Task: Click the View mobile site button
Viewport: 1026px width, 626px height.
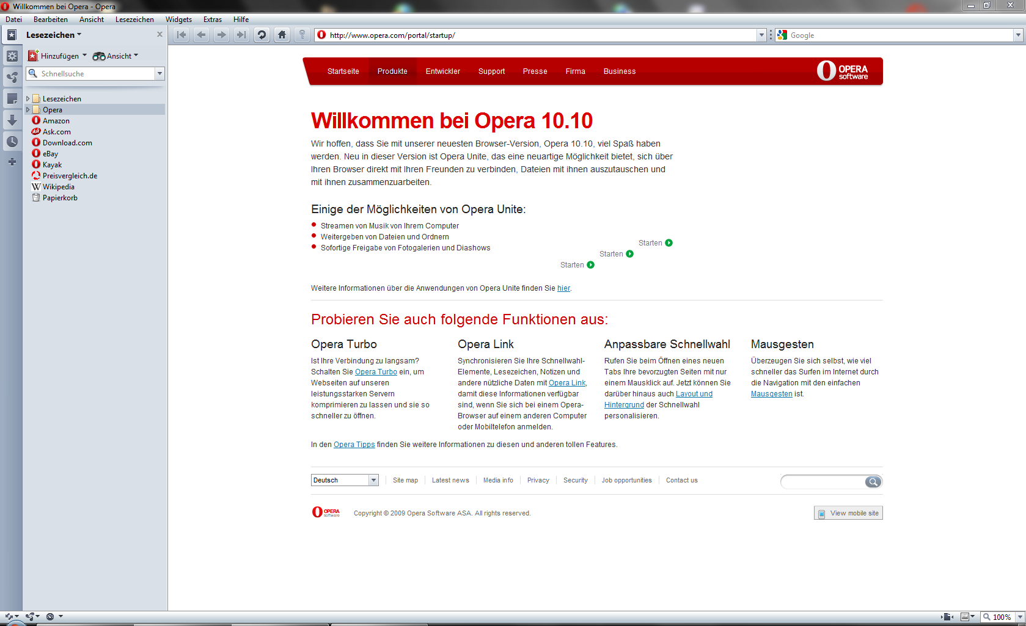Action: tap(848, 513)
